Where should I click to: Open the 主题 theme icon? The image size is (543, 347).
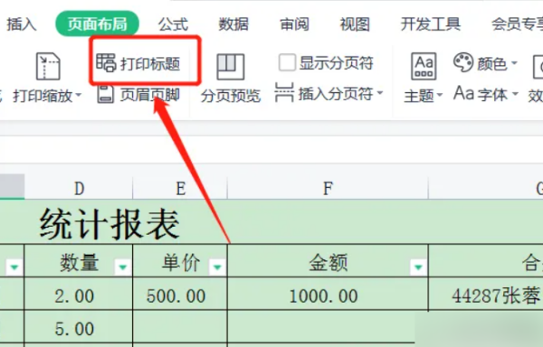tap(424, 66)
